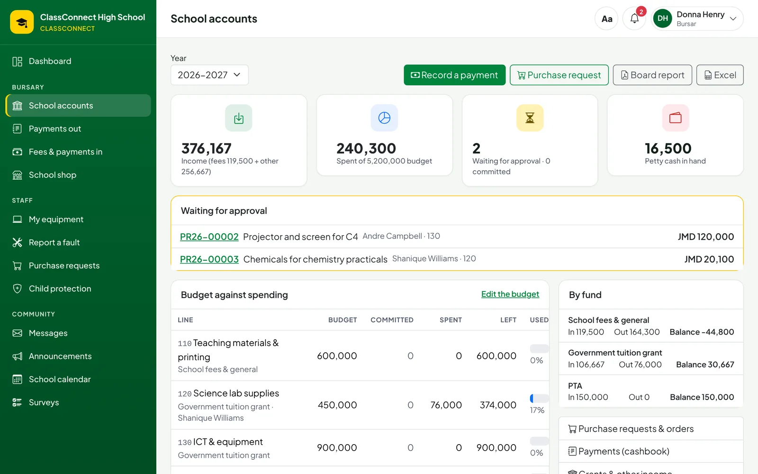Click the Aa text size button
Image resolution: width=758 pixels, height=474 pixels.
point(606,19)
